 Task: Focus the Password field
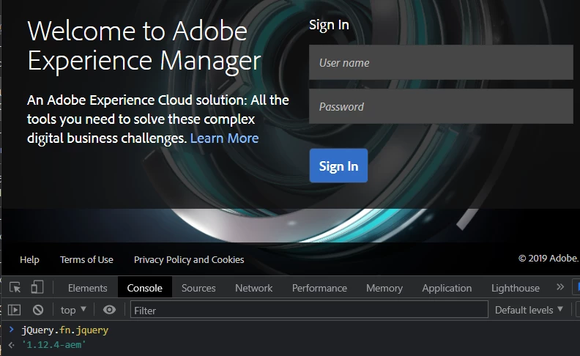point(441,106)
